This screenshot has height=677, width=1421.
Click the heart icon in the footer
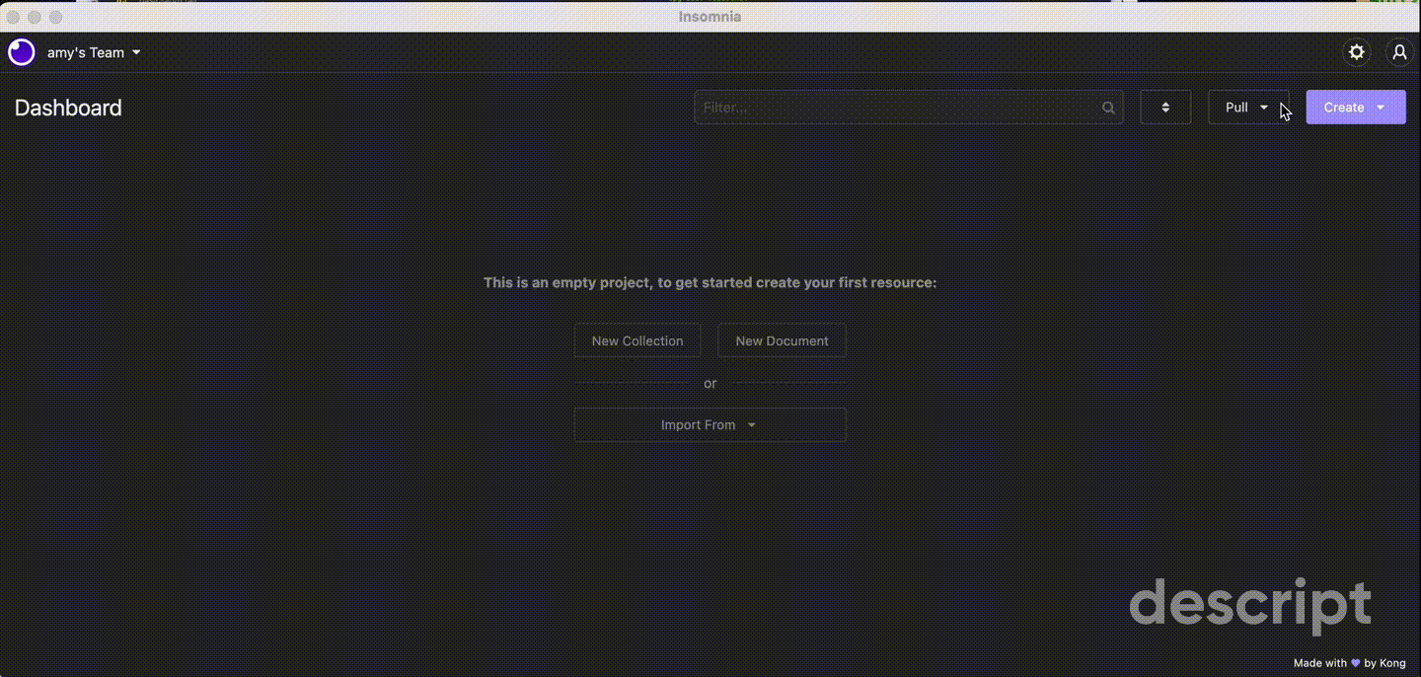(x=1357, y=663)
